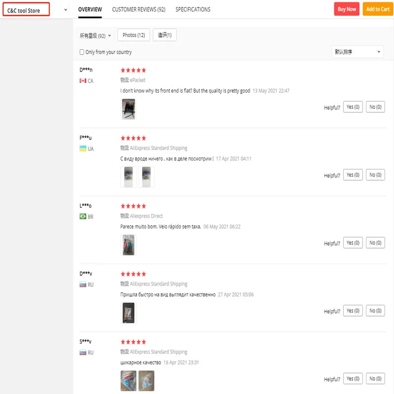The image size is (394, 394).
Task: Mark D***n's review helpful with Yes (0)
Action: [353, 107]
